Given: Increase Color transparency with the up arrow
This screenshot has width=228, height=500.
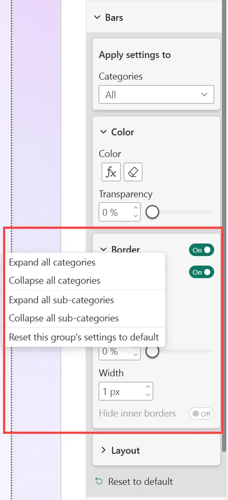Looking at the screenshot, I should [135, 208].
